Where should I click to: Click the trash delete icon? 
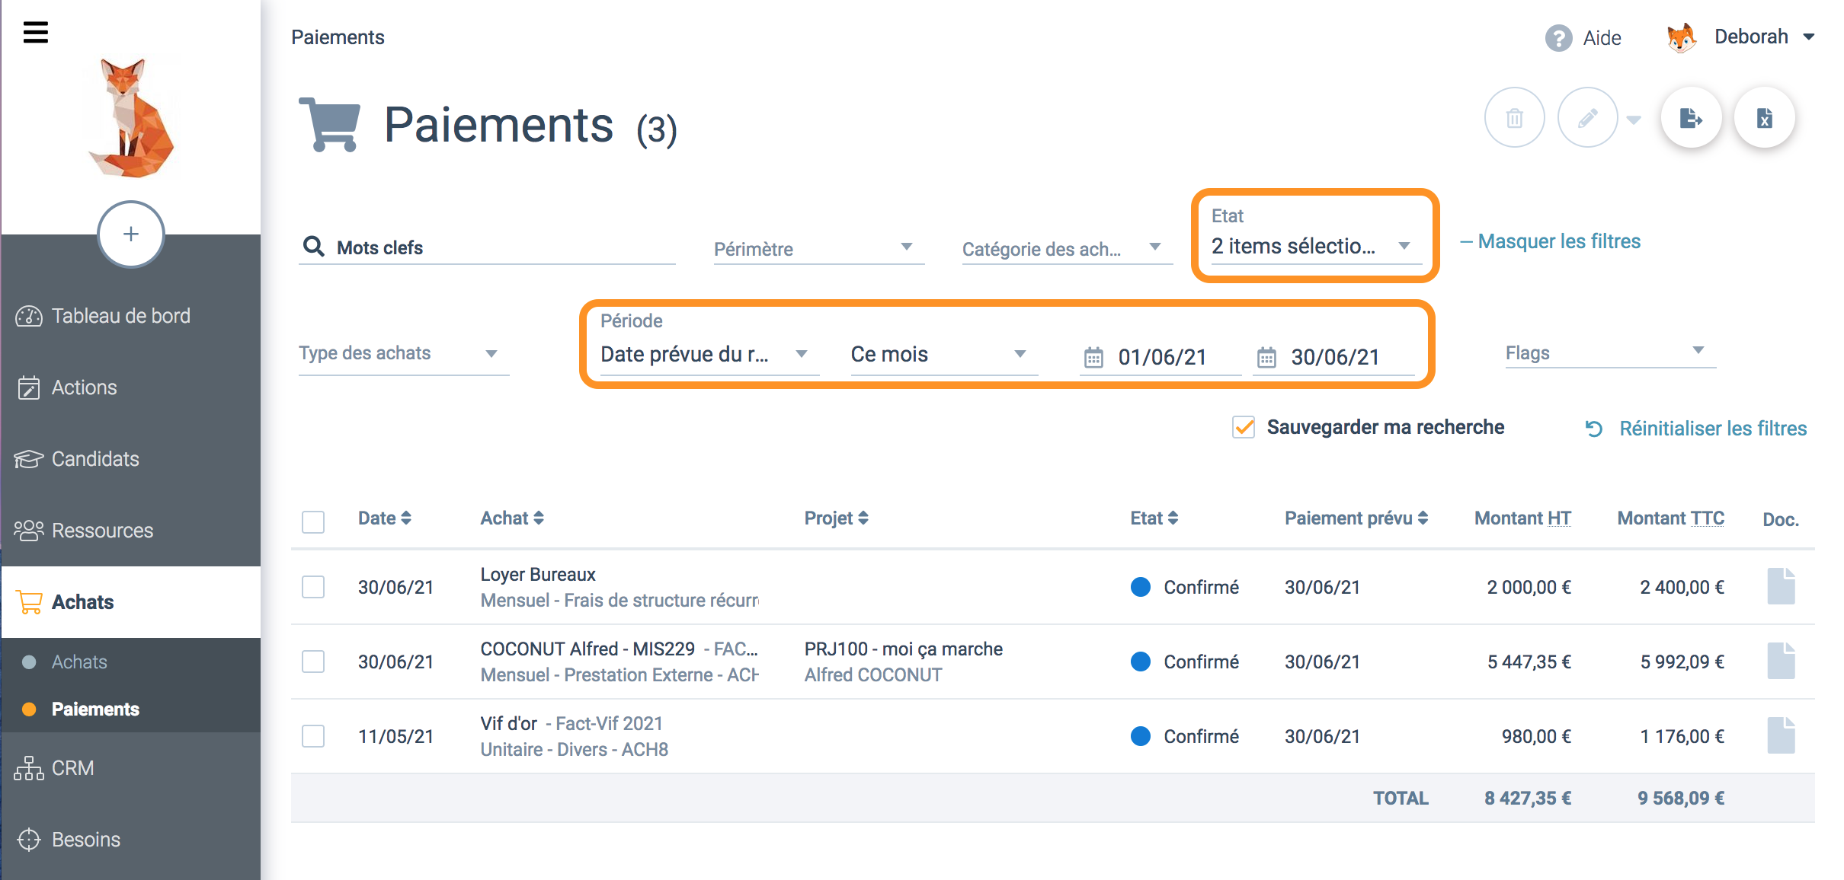tap(1514, 118)
